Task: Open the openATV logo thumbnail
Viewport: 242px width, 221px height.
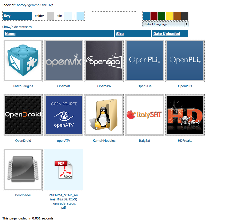Action: (64, 115)
